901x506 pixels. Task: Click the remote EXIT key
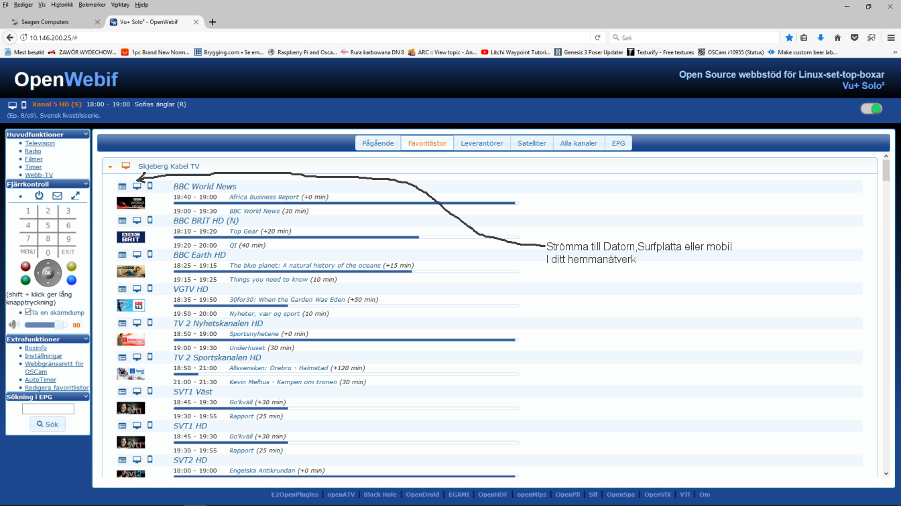coord(68,252)
